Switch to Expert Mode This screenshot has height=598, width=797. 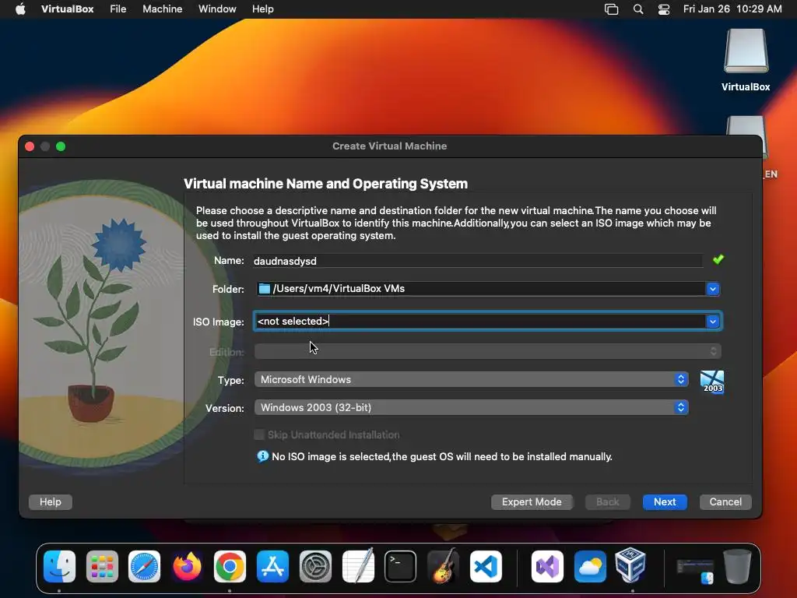[x=532, y=502]
